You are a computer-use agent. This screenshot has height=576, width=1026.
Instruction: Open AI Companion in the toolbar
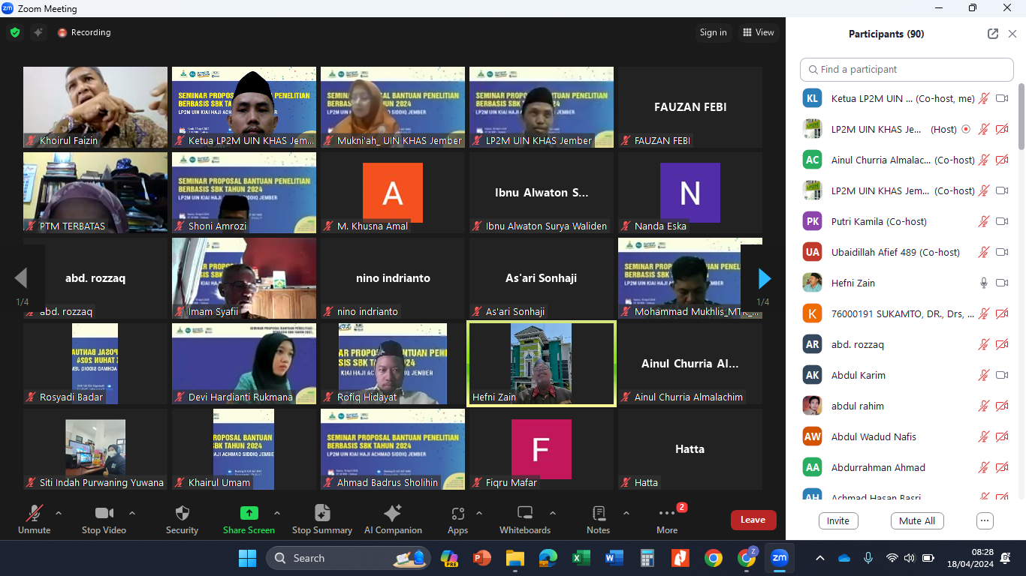click(393, 519)
